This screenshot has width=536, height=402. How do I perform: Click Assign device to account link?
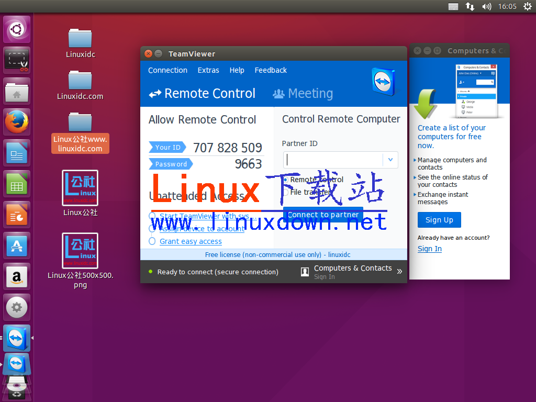coord(202,229)
